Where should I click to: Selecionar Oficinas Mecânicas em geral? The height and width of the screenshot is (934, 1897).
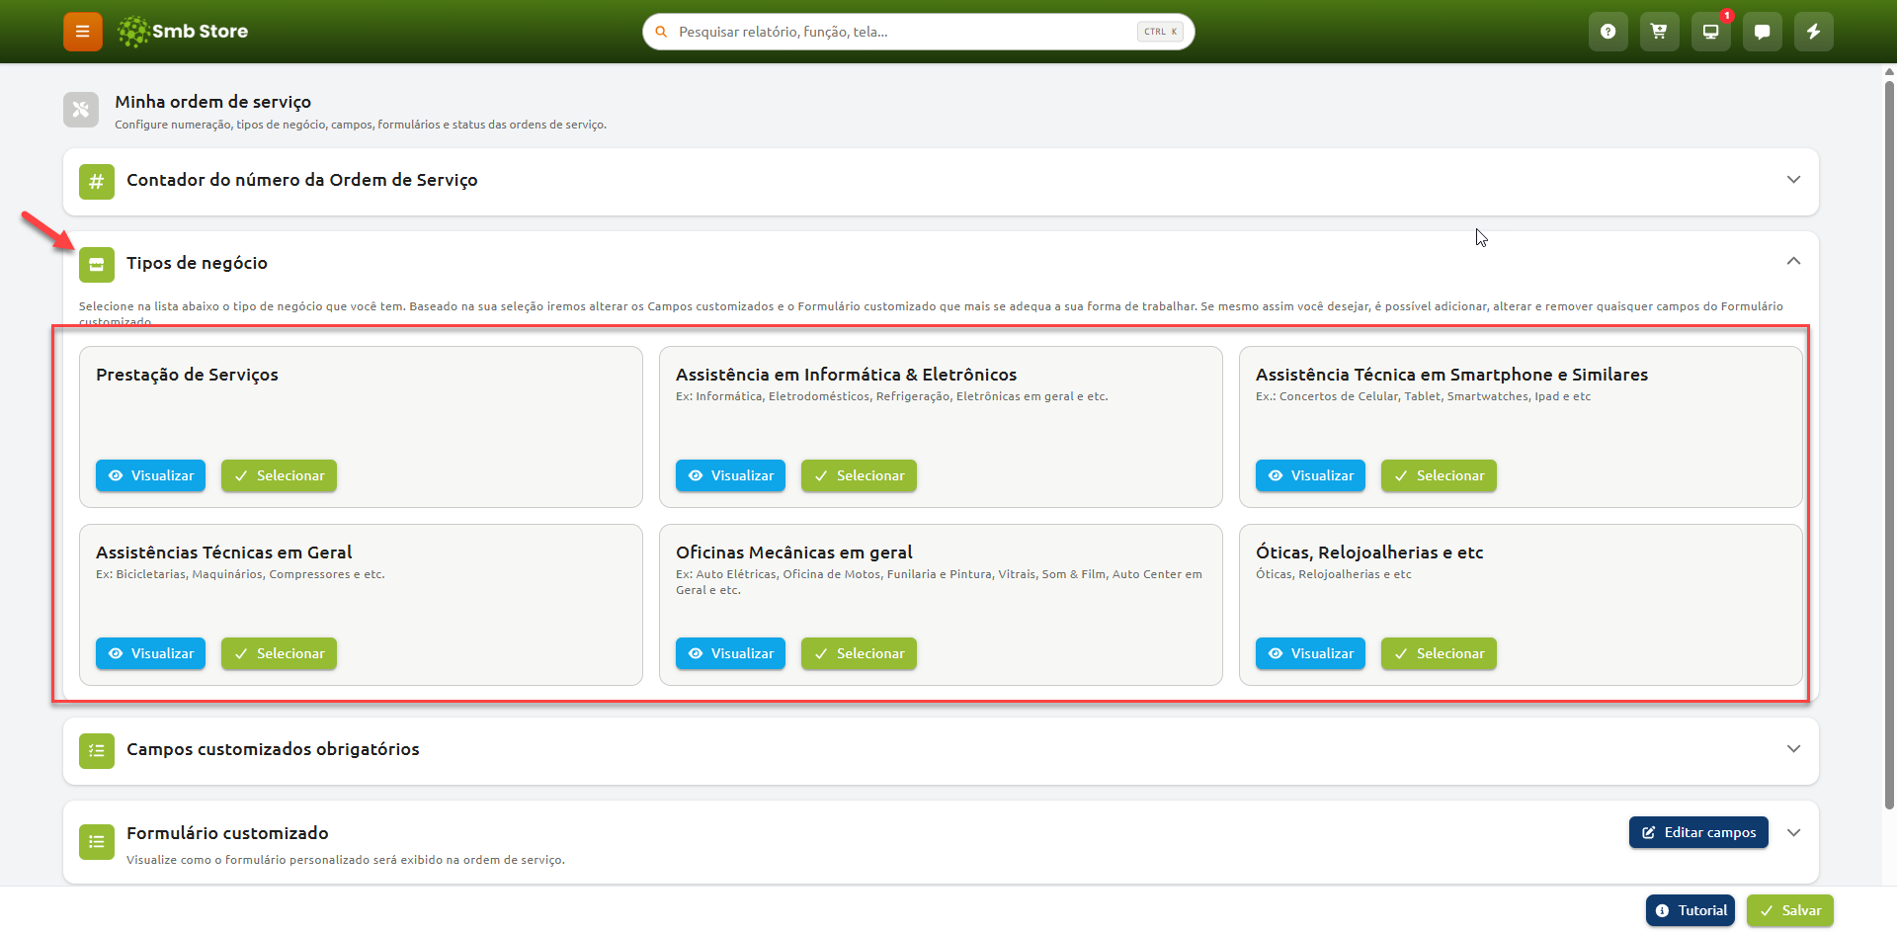[859, 653]
